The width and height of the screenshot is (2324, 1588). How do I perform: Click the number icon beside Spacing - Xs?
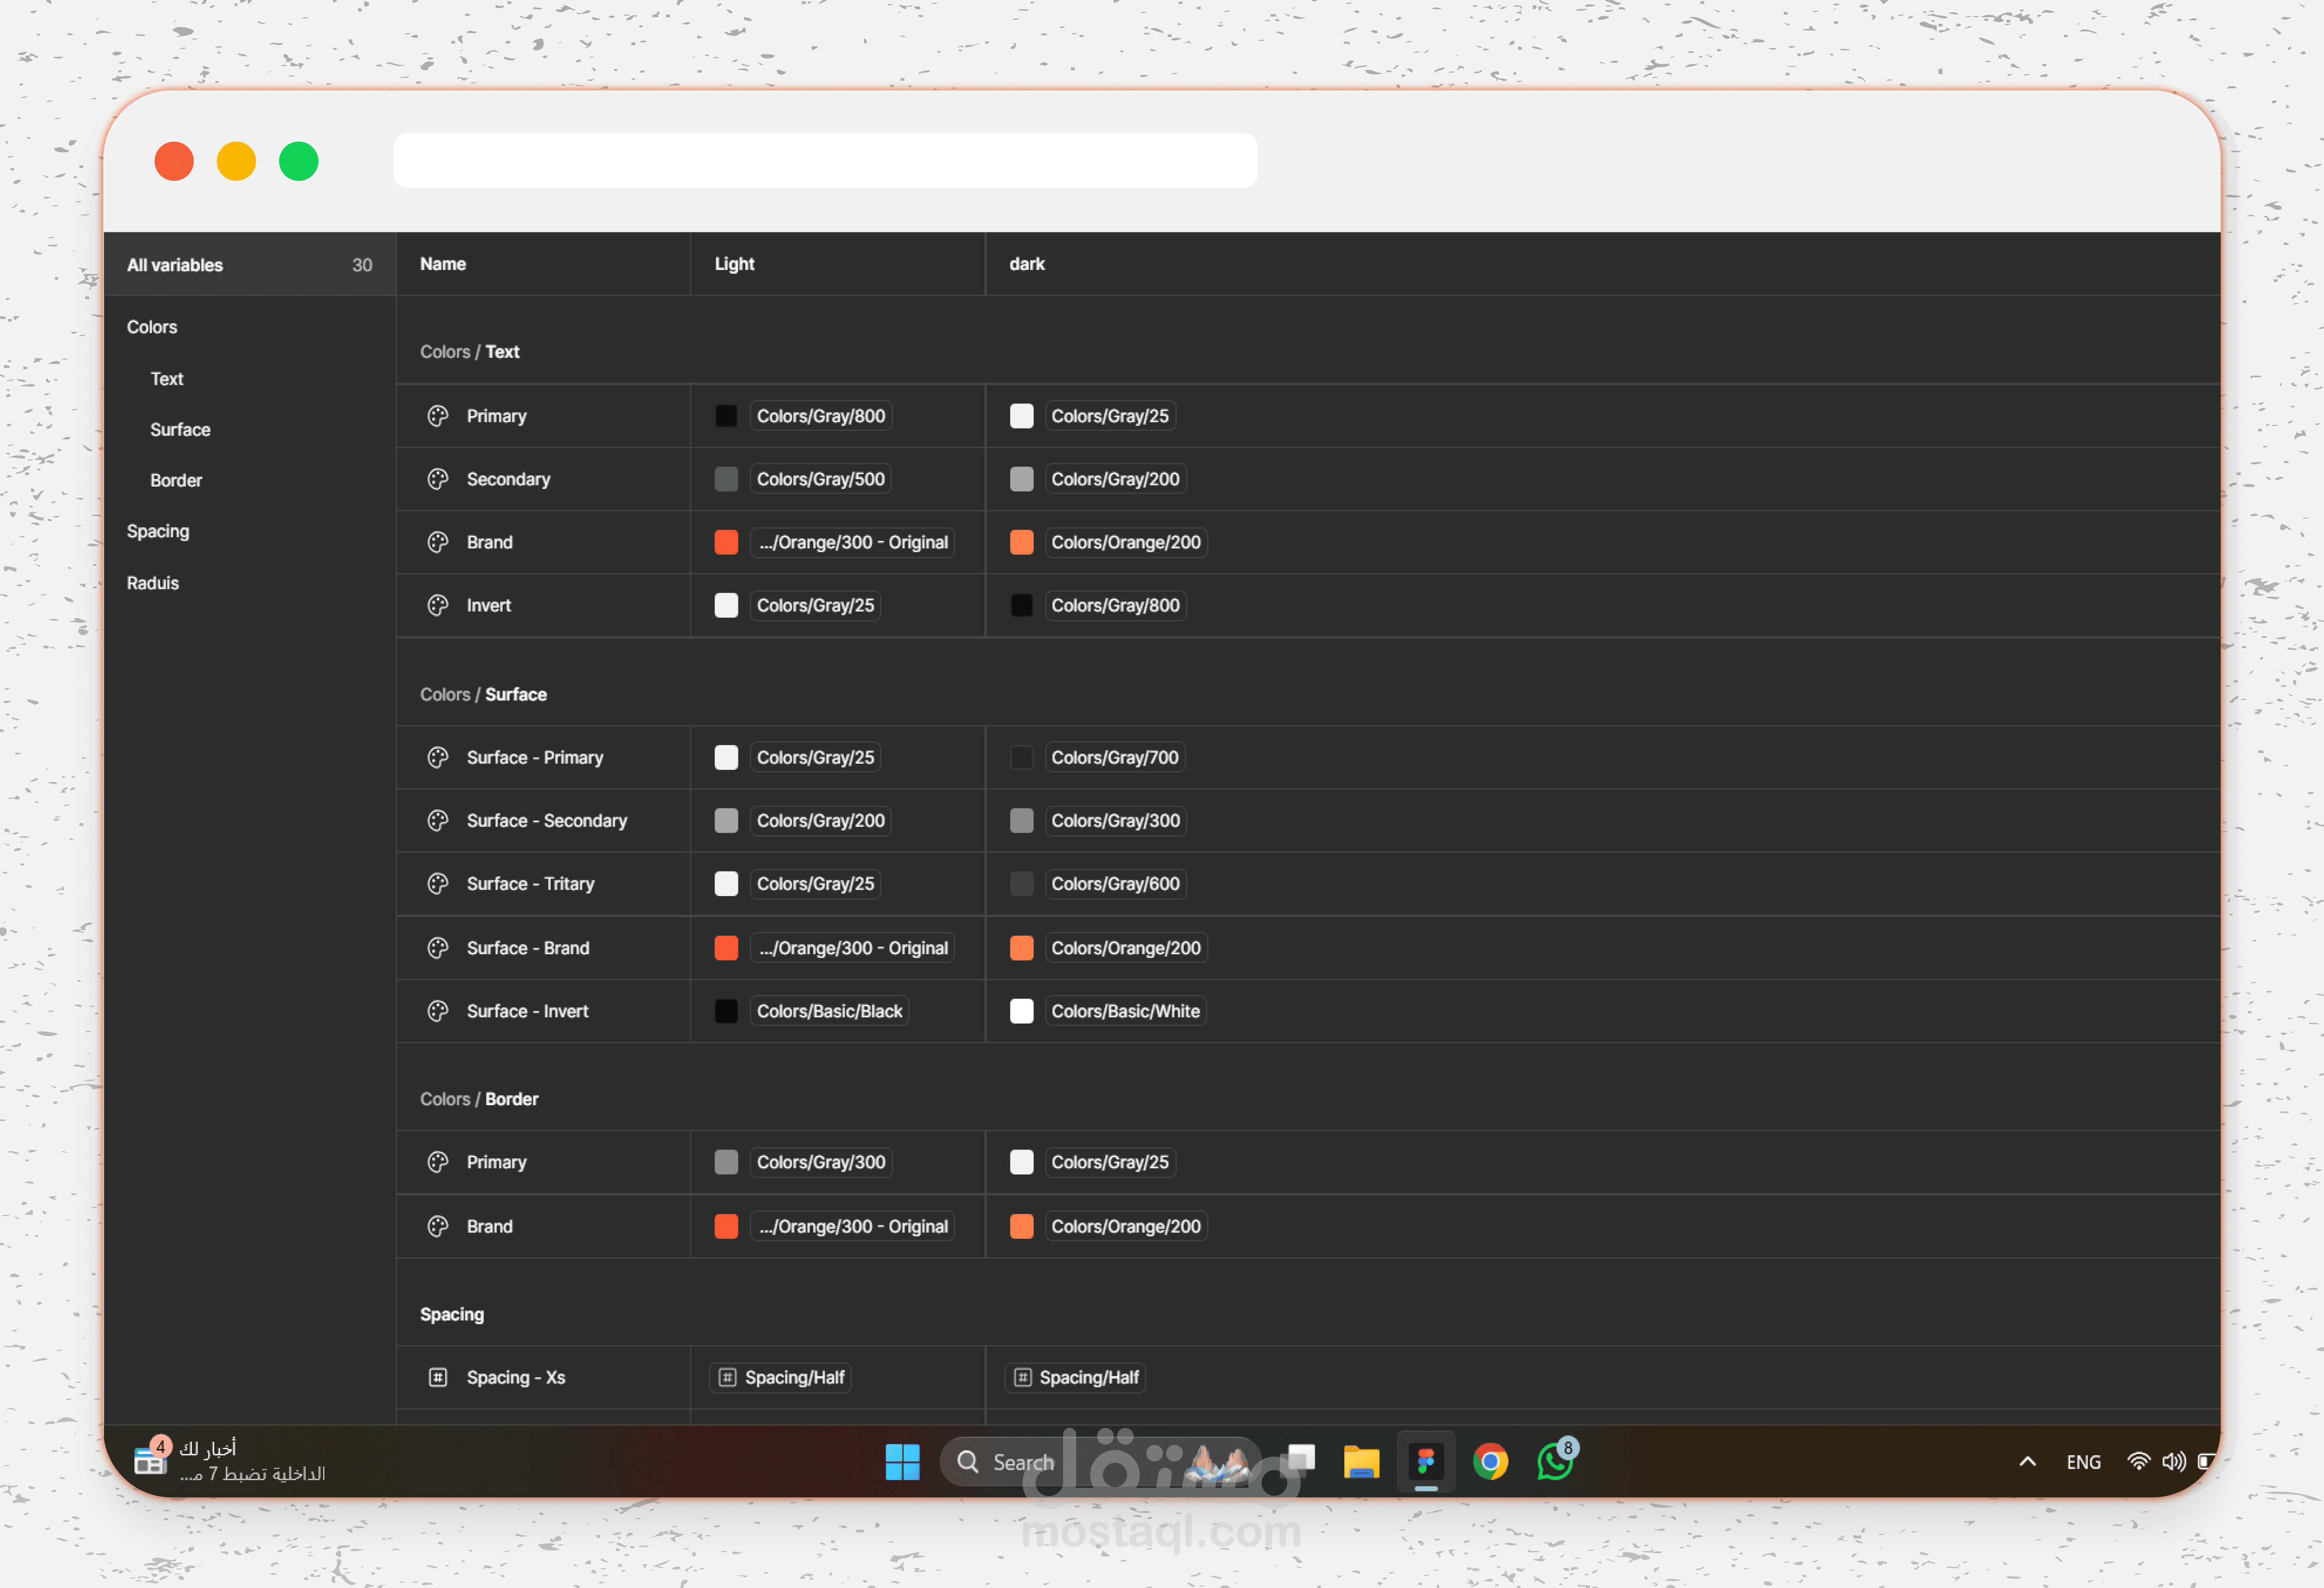point(438,1377)
